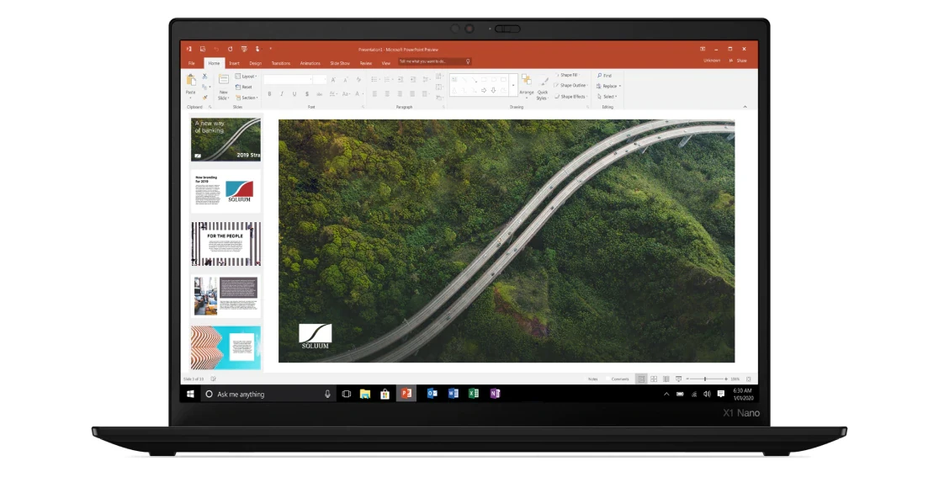Image resolution: width=939 pixels, height=477 pixels.
Task: Toggle Bold formatting
Action: 269,94
